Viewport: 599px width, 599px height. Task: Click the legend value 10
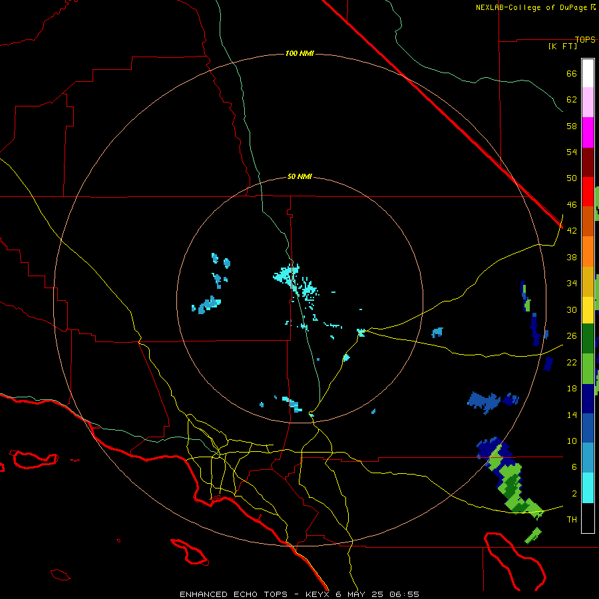(572, 441)
